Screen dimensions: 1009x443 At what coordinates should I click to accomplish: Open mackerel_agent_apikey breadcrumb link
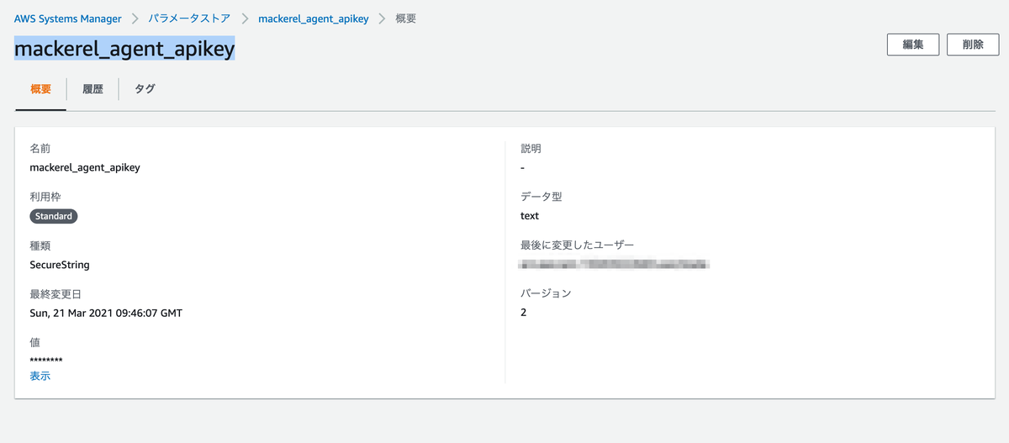[x=314, y=18]
